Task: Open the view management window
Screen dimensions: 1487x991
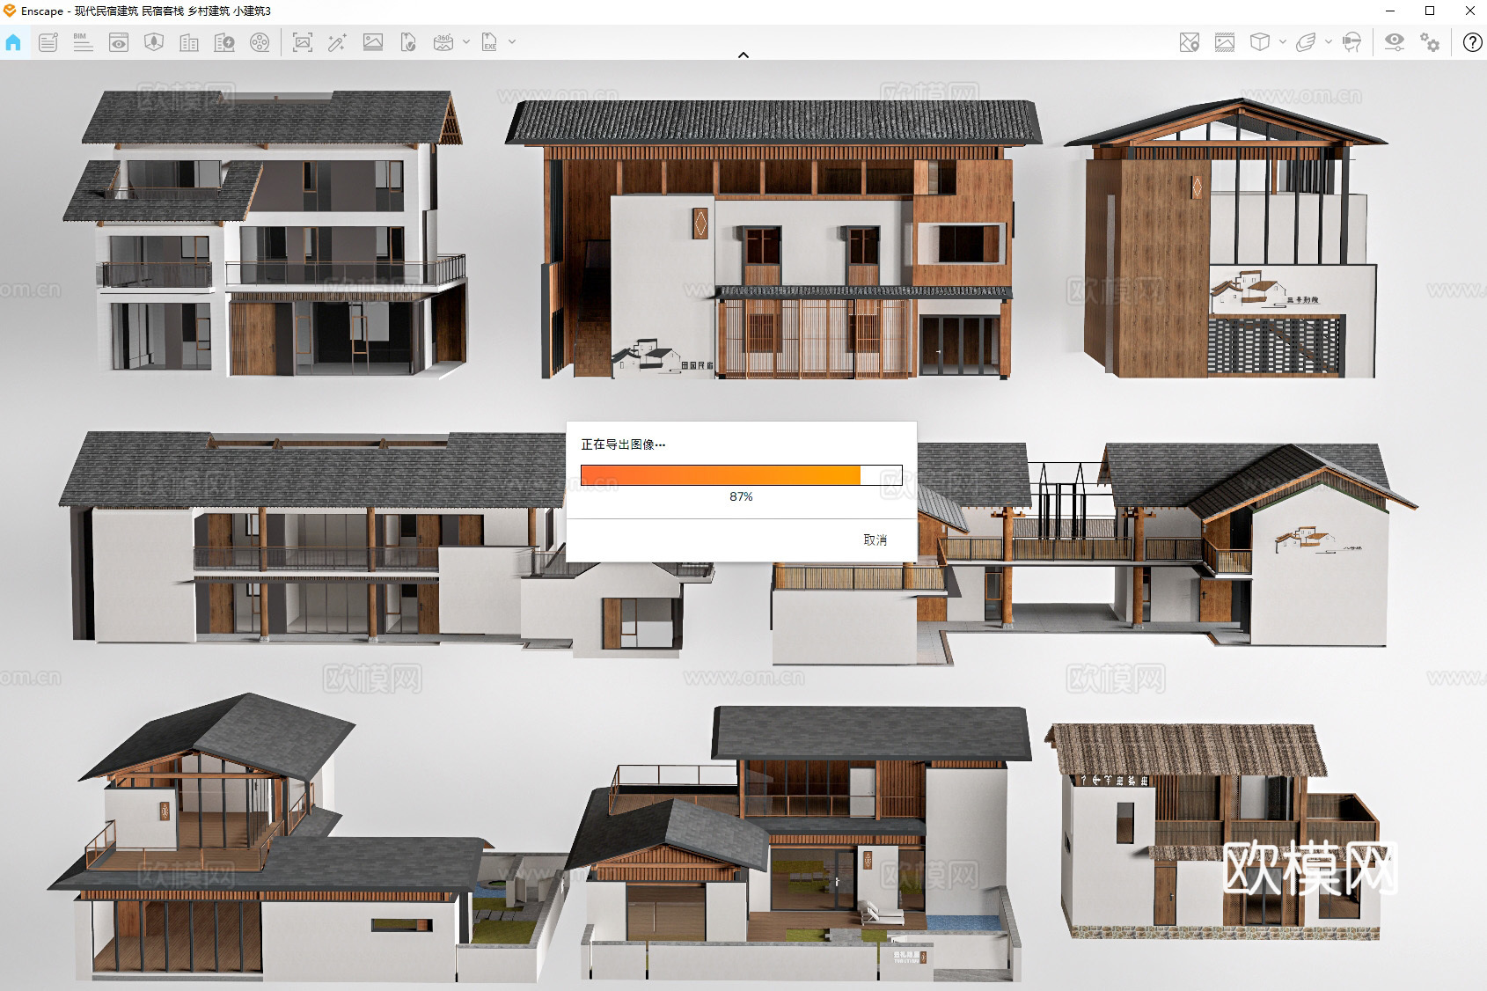Action: tap(119, 42)
